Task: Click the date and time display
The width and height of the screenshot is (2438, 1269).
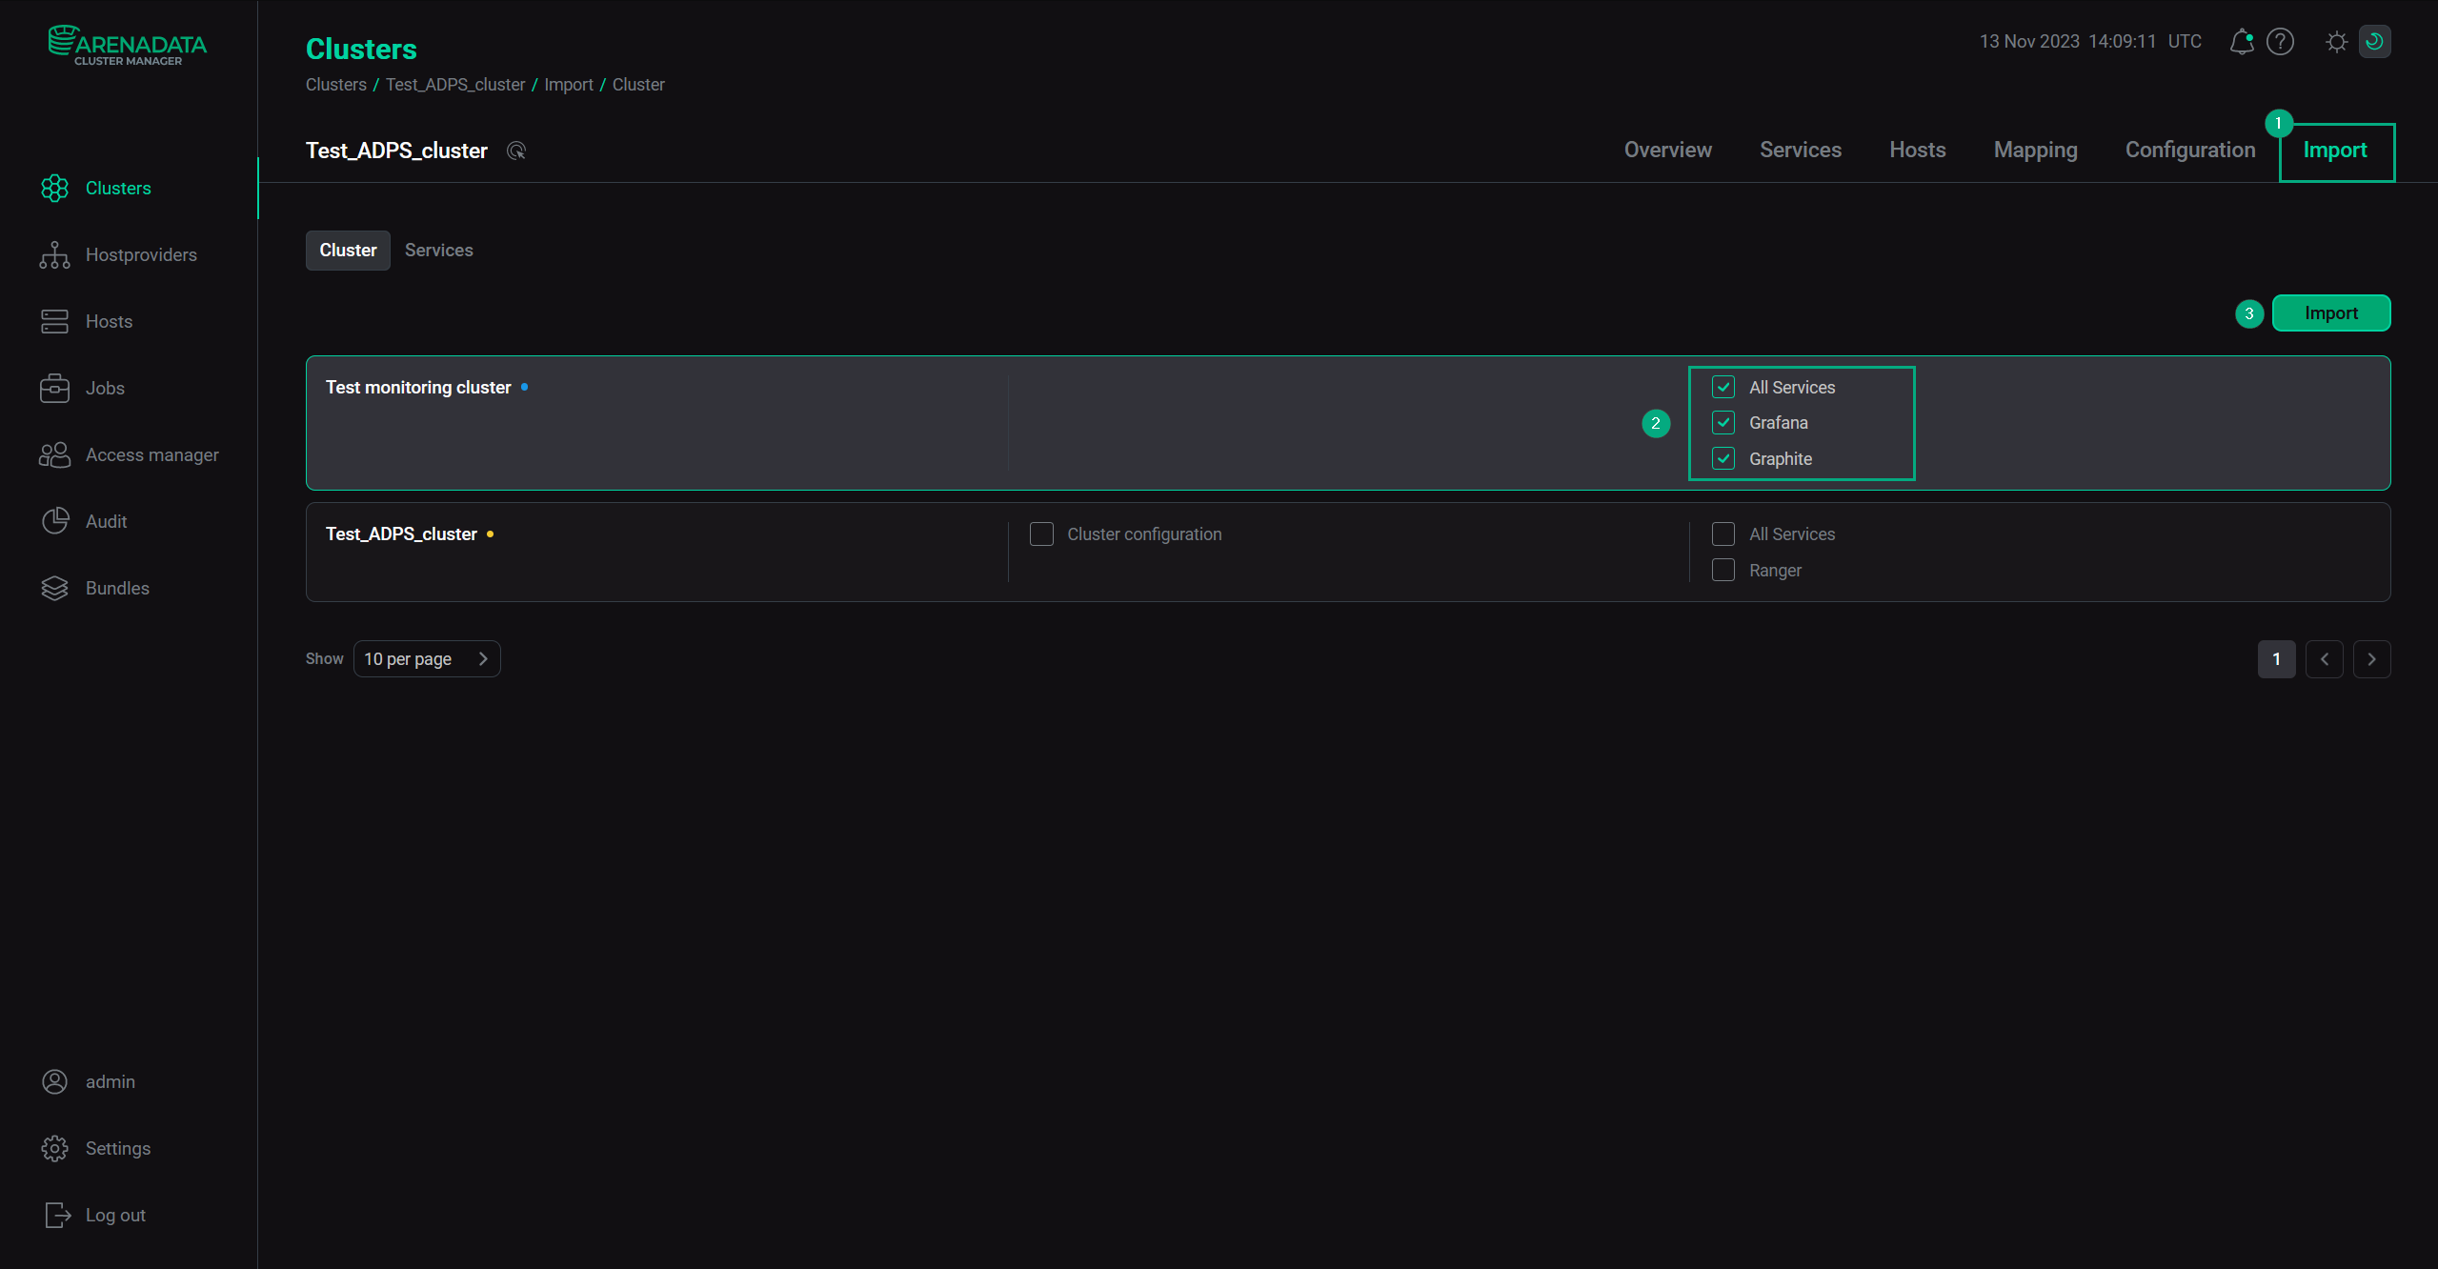Action: point(2090,41)
